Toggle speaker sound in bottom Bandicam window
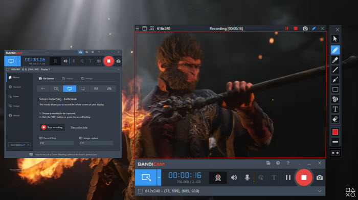The width and height of the screenshot is (358, 200). (x=234, y=177)
